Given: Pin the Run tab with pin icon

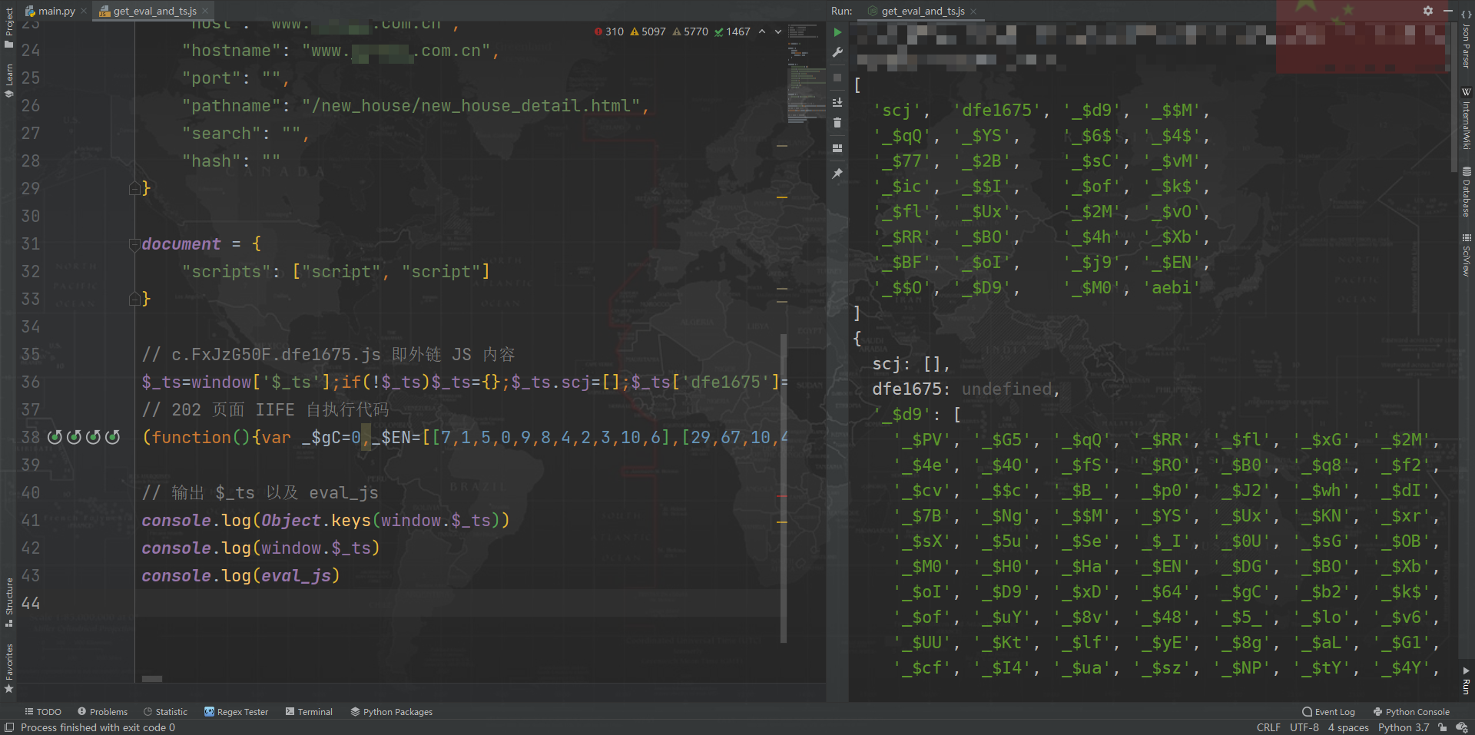Looking at the screenshot, I should tap(837, 174).
